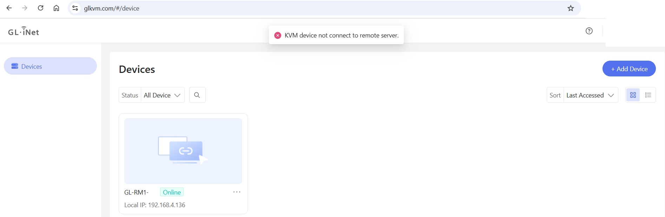Click the browser address bar URL
665x217 pixels.
tap(112, 8)
